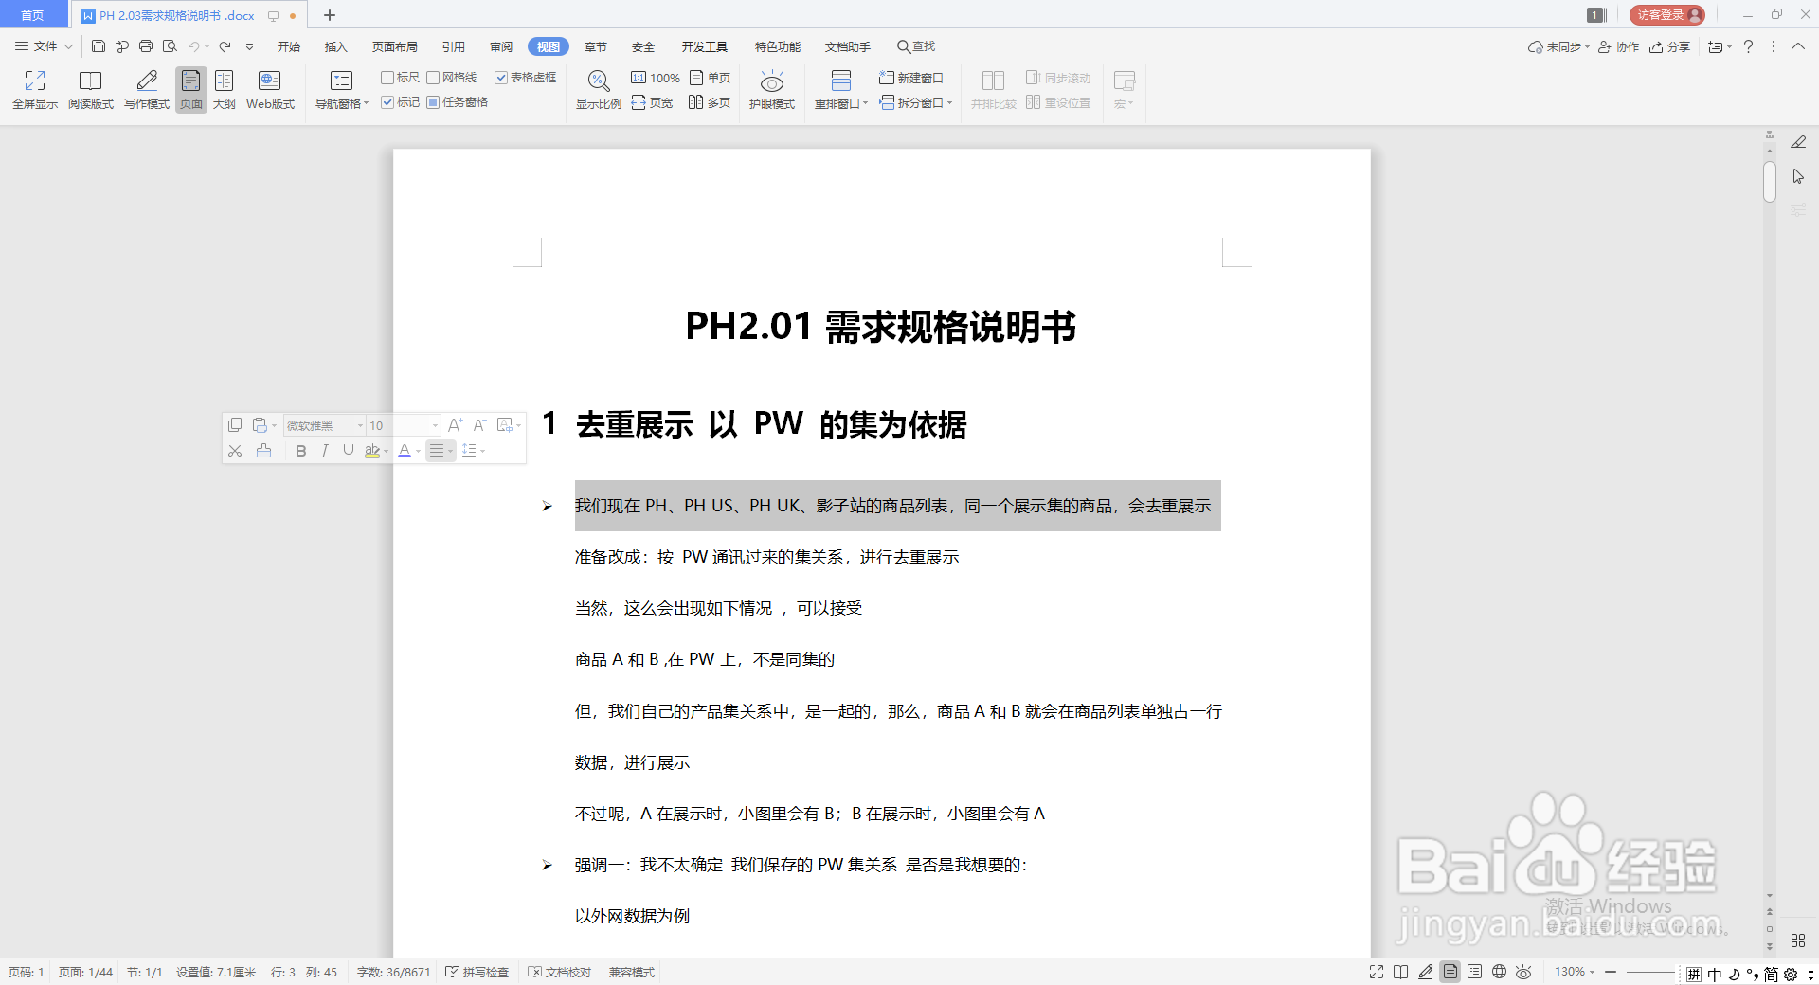This screenshot has width=1819, height=985.
Task: Open the font name dropdown showing 微软雅黑
Action: 359,425
